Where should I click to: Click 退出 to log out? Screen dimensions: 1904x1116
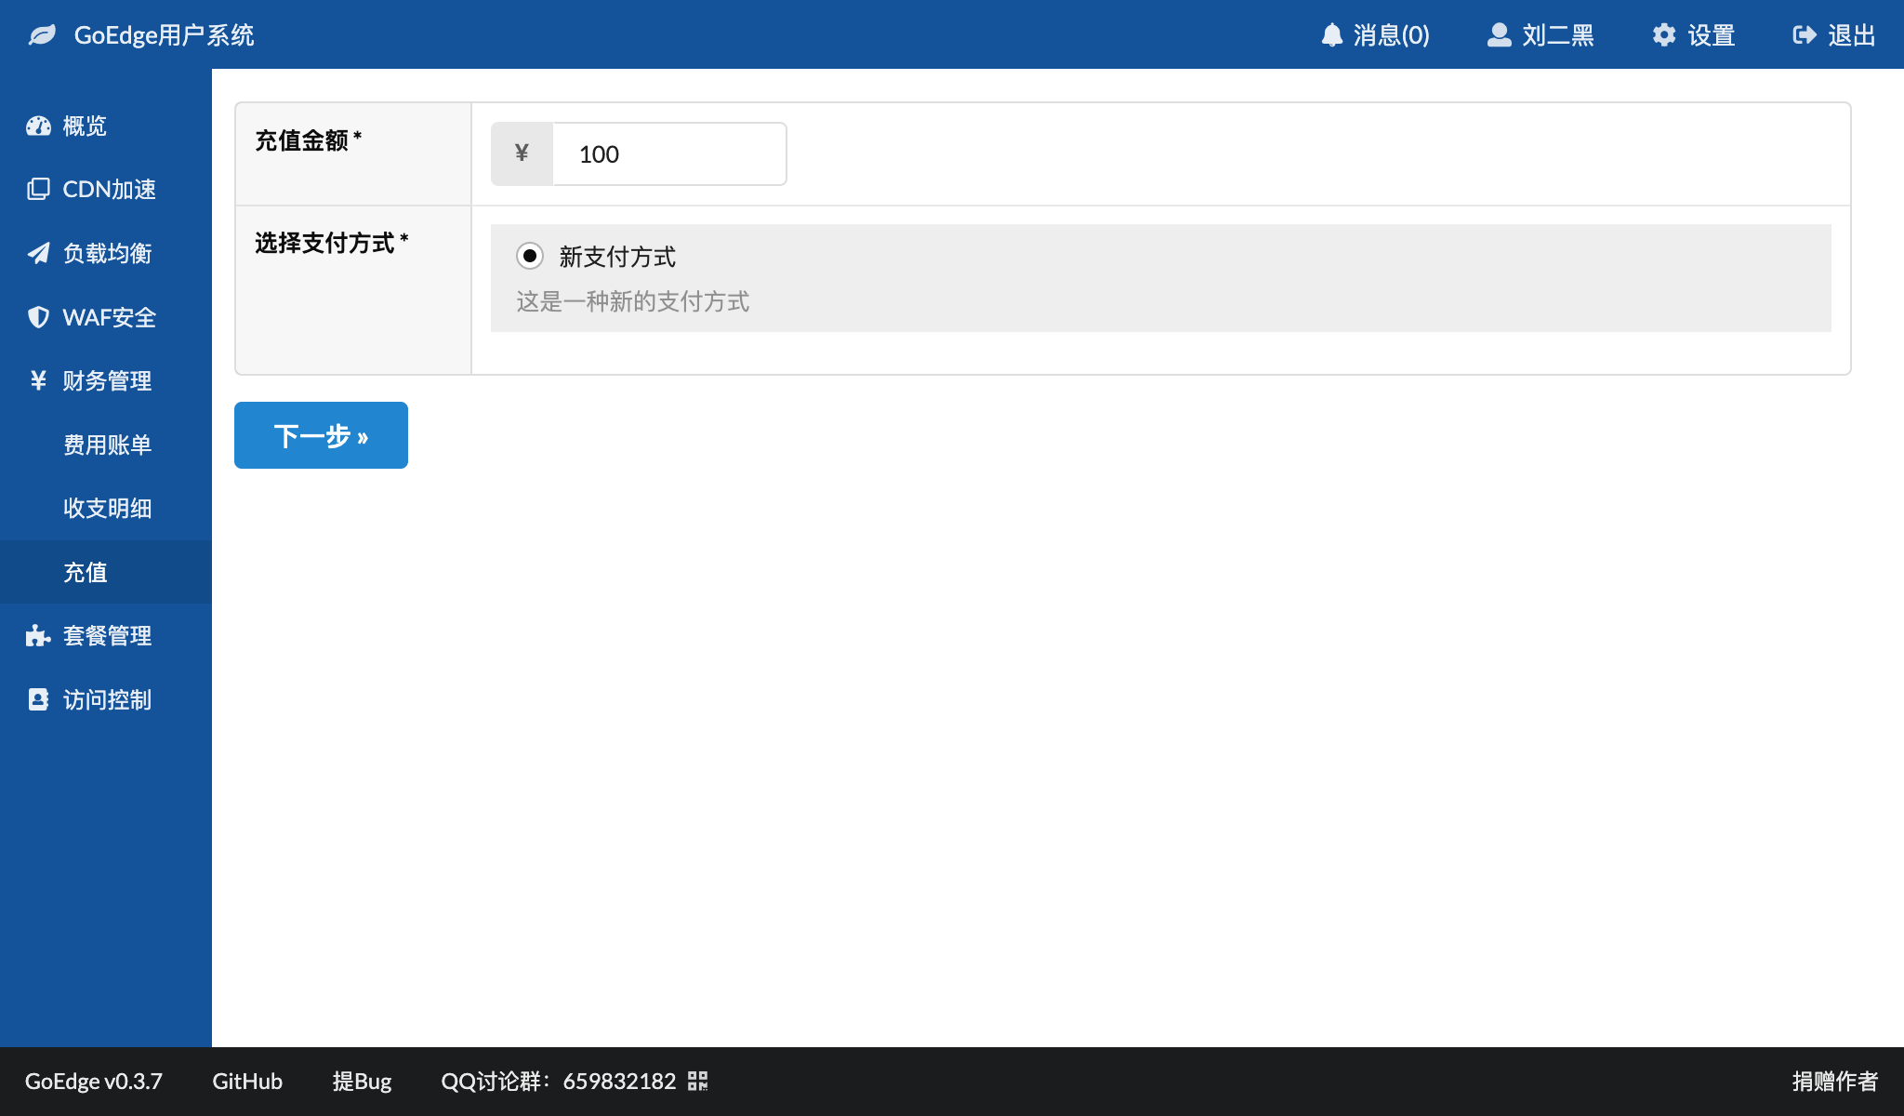tap(1834, 35)
